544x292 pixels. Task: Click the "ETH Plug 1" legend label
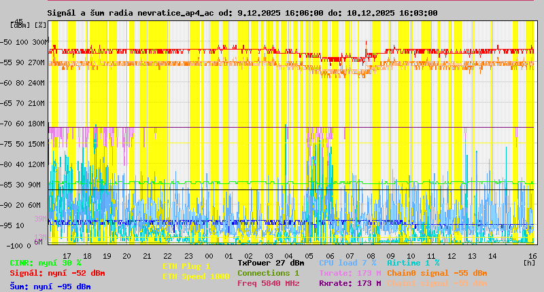pos(186,267)
